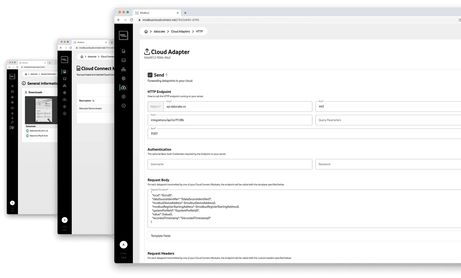Go to home via front window breadcrumb icon

point(146,31)
